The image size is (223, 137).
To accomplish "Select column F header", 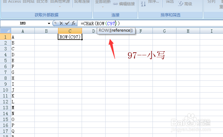I will (x=141, y=31).
